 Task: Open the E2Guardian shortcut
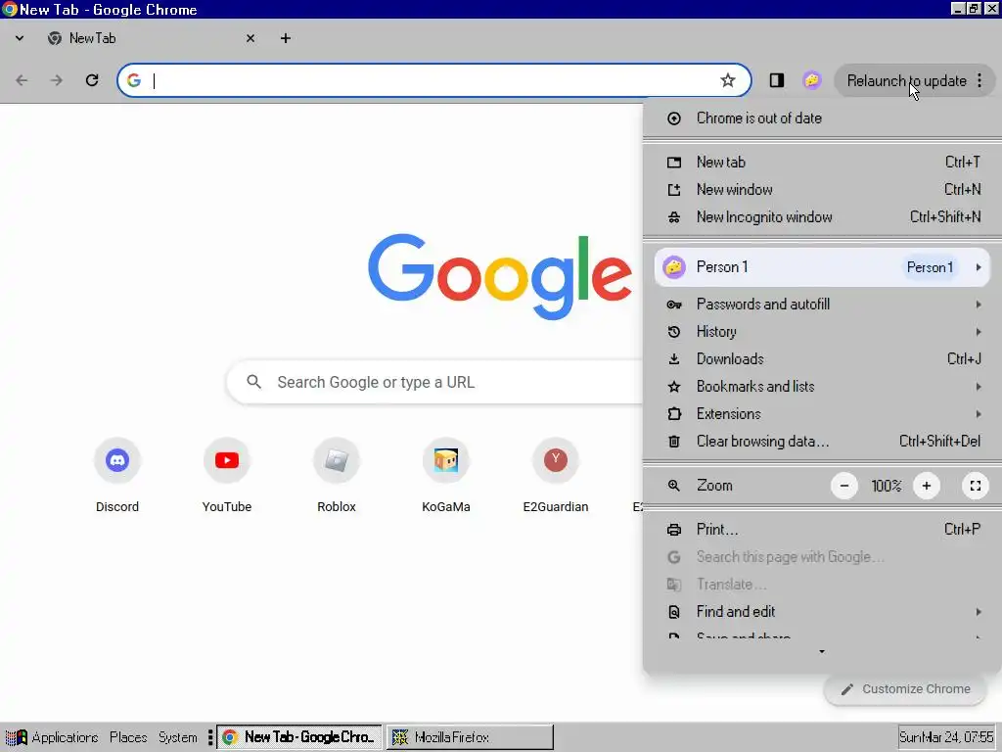[556, 475]
